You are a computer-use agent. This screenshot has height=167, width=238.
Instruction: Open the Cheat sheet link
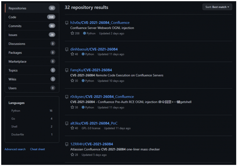click(x=37, y=149)
